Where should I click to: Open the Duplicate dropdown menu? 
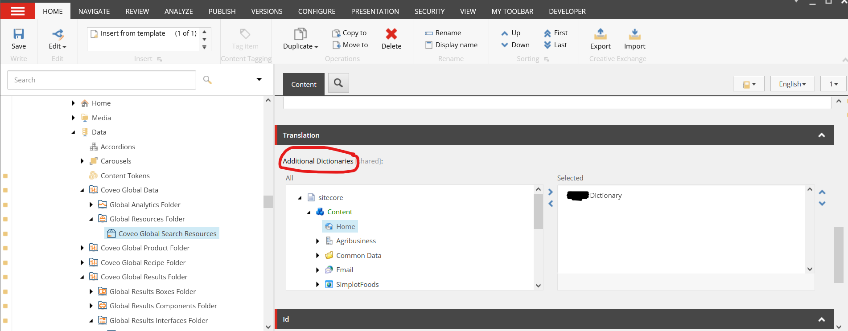301,46
